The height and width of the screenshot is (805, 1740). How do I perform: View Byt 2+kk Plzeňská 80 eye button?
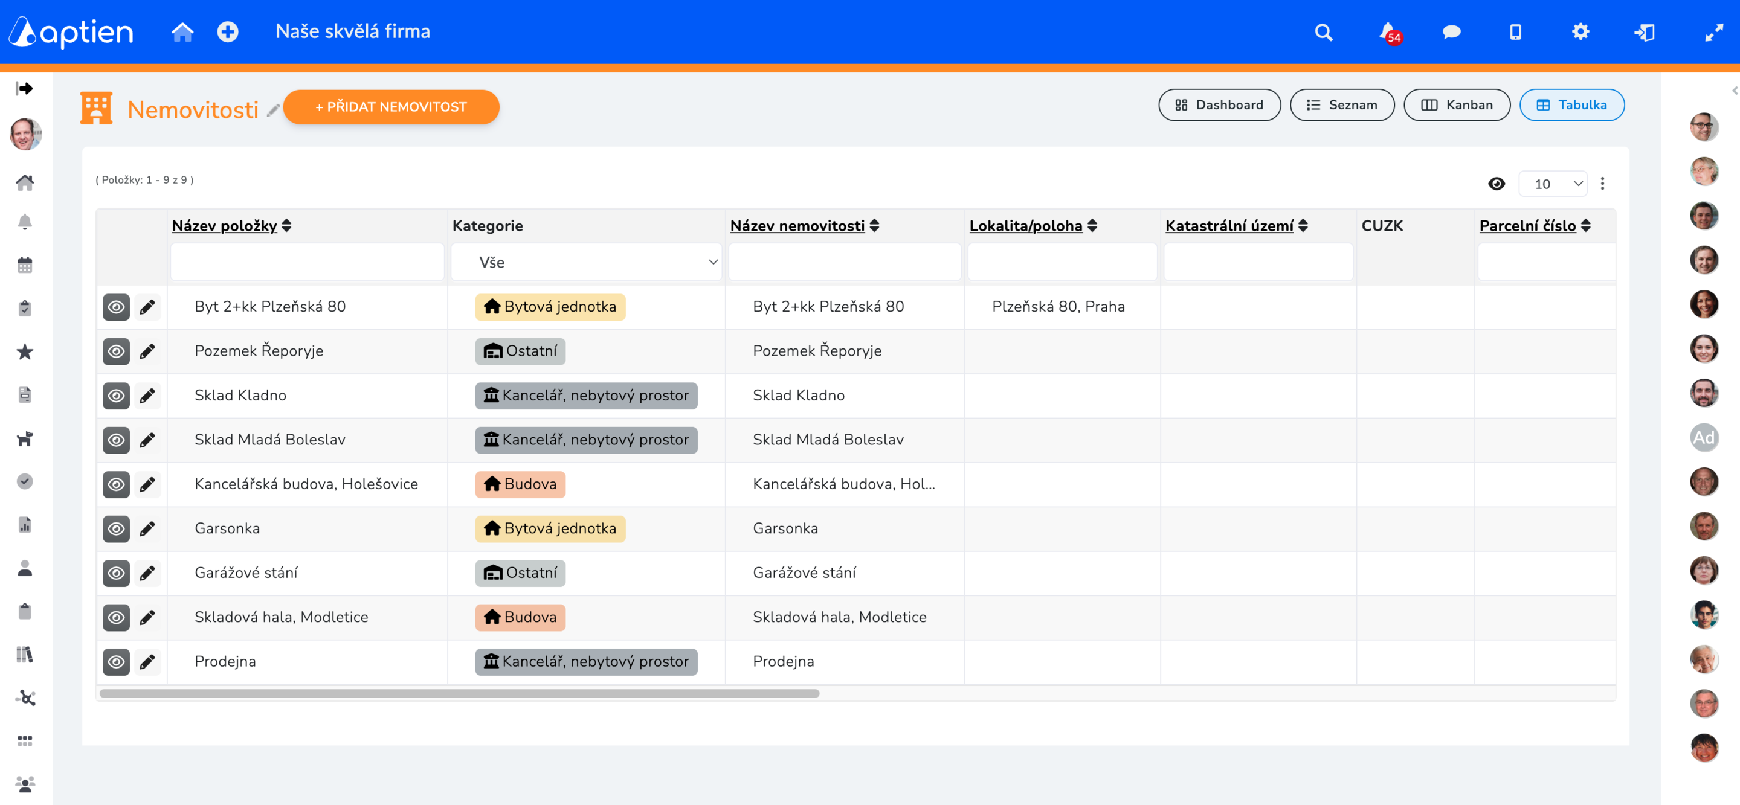point(116,307)
